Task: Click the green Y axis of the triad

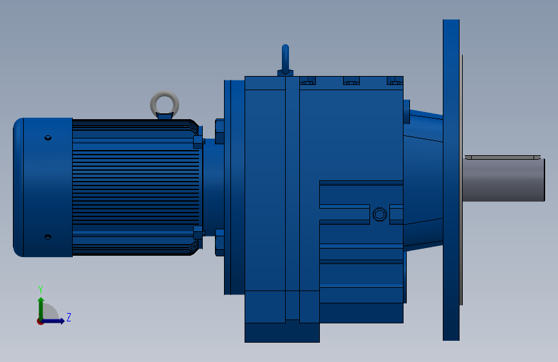Action: pyautogui.click(x=41, y=308)
